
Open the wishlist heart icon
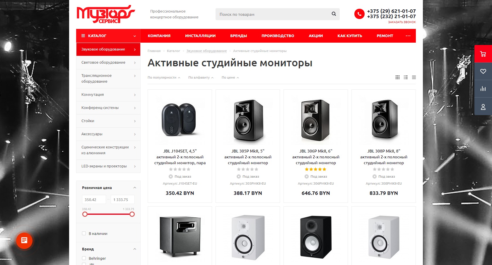coord(483,71)
